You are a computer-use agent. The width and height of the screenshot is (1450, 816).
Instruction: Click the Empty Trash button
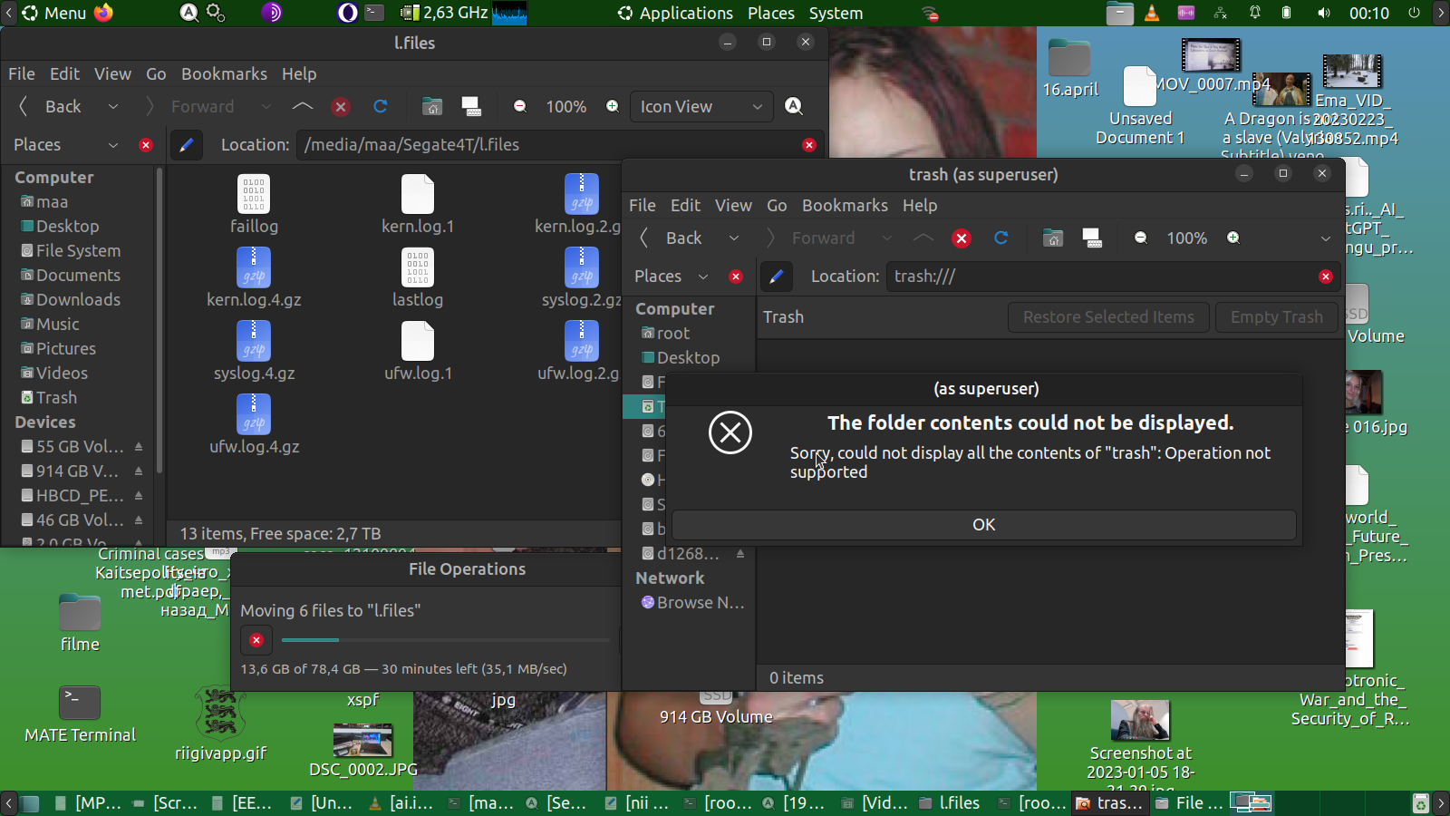[1276, 317]
